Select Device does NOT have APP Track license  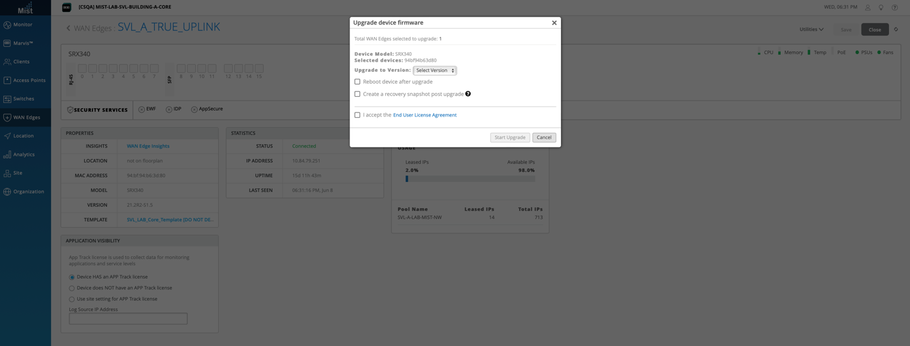click(x=72, y=288)
